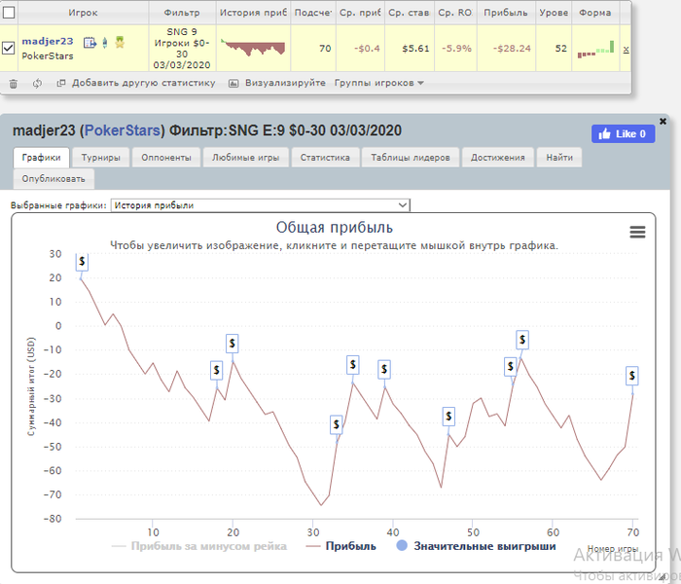Open the PokerStars link in panel title
681x584 pixels.
pos(122,130)
